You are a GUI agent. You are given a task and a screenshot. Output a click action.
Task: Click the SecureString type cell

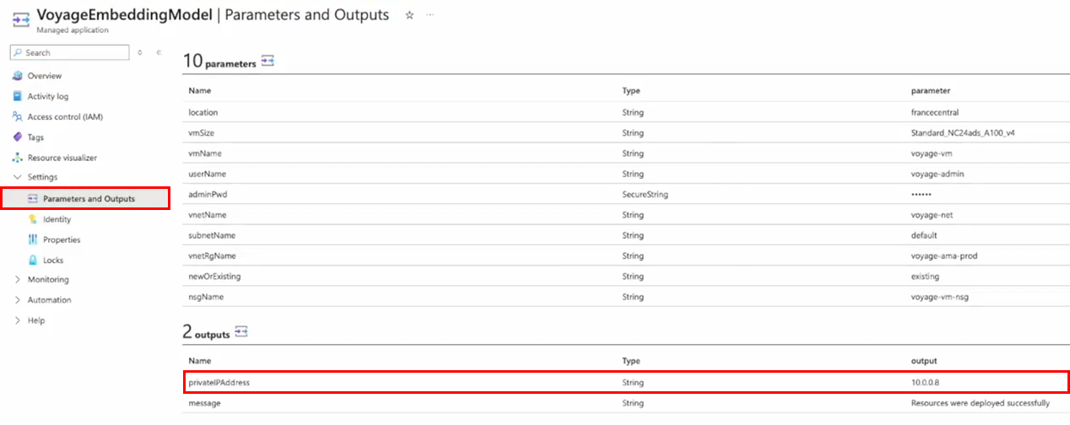645,194
